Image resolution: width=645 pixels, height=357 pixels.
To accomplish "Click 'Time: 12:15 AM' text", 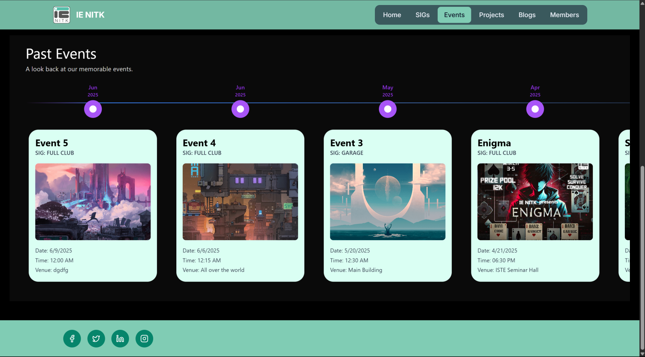I will [x=202, y=260].
